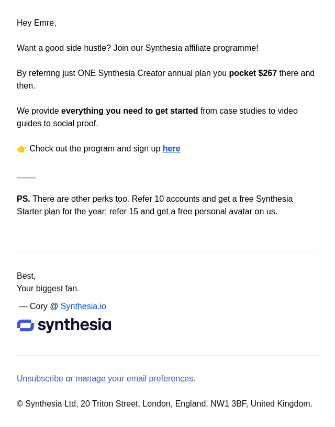Screen dimensions: 335x427
Task: Click "Check out the program and sign up" text
Action: [95, 149]
